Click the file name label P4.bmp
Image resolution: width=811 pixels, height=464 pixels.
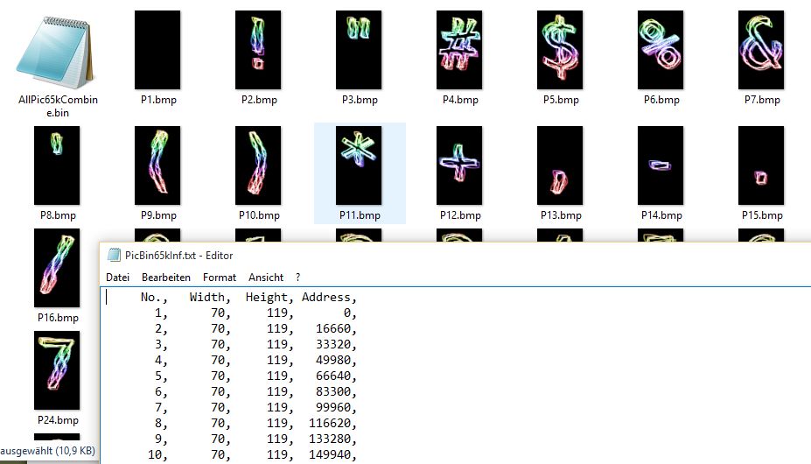pyautogui.click(x=460, y=100)
